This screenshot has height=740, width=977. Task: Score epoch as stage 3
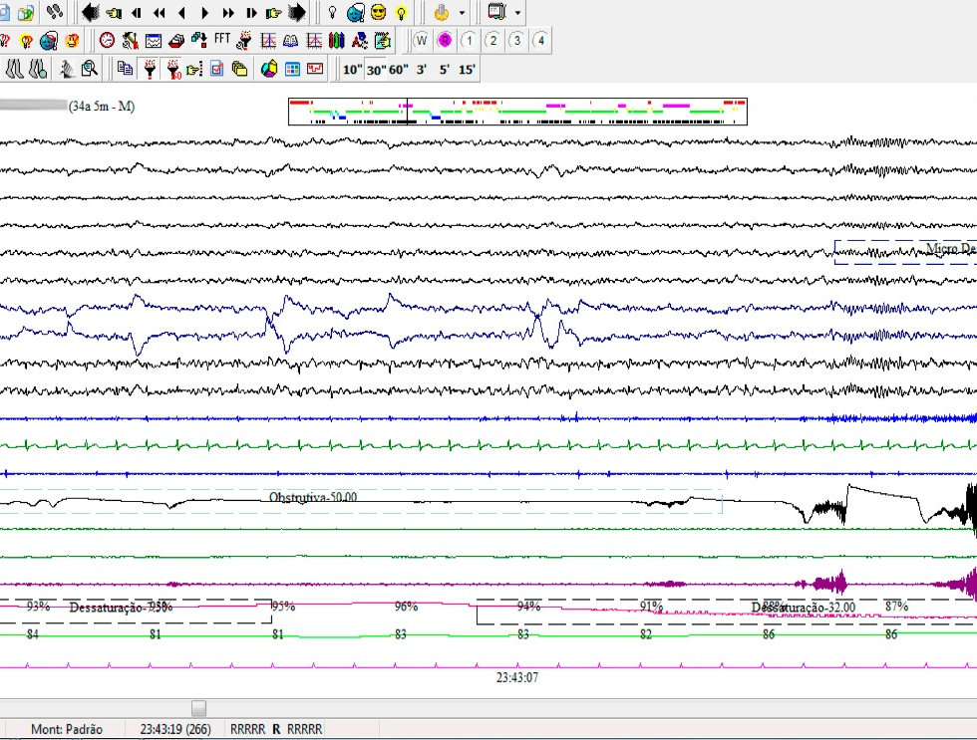516,41
